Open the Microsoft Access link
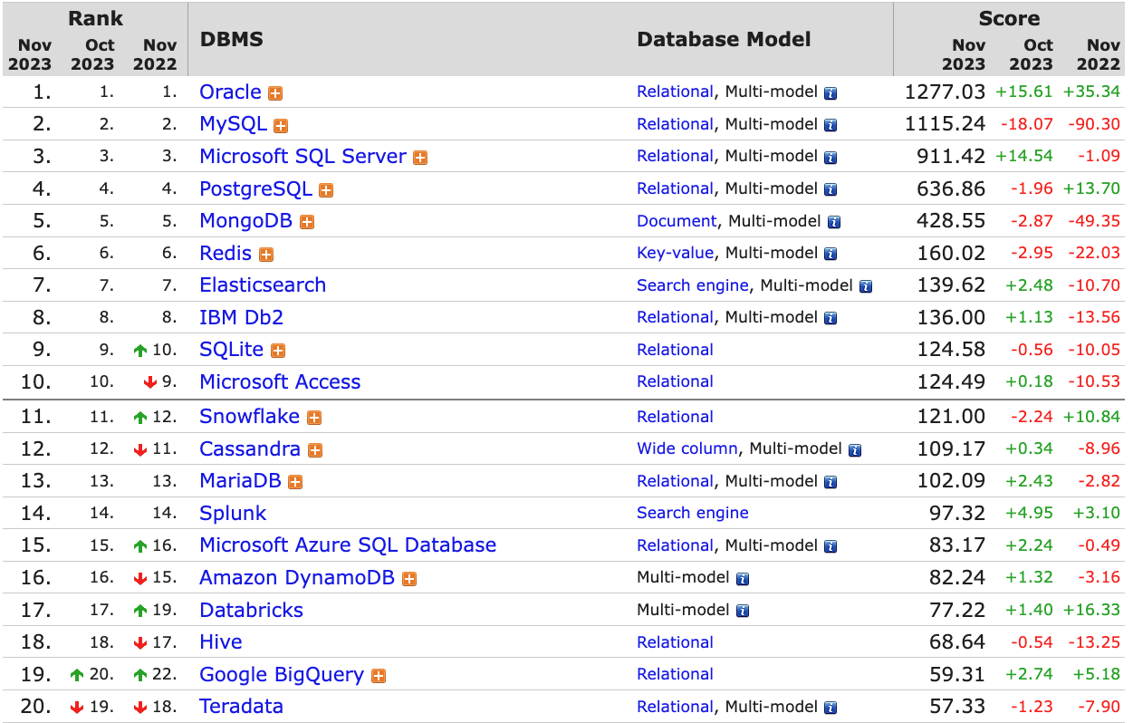This screenshot has height=723, width=1133. (280, 381)
